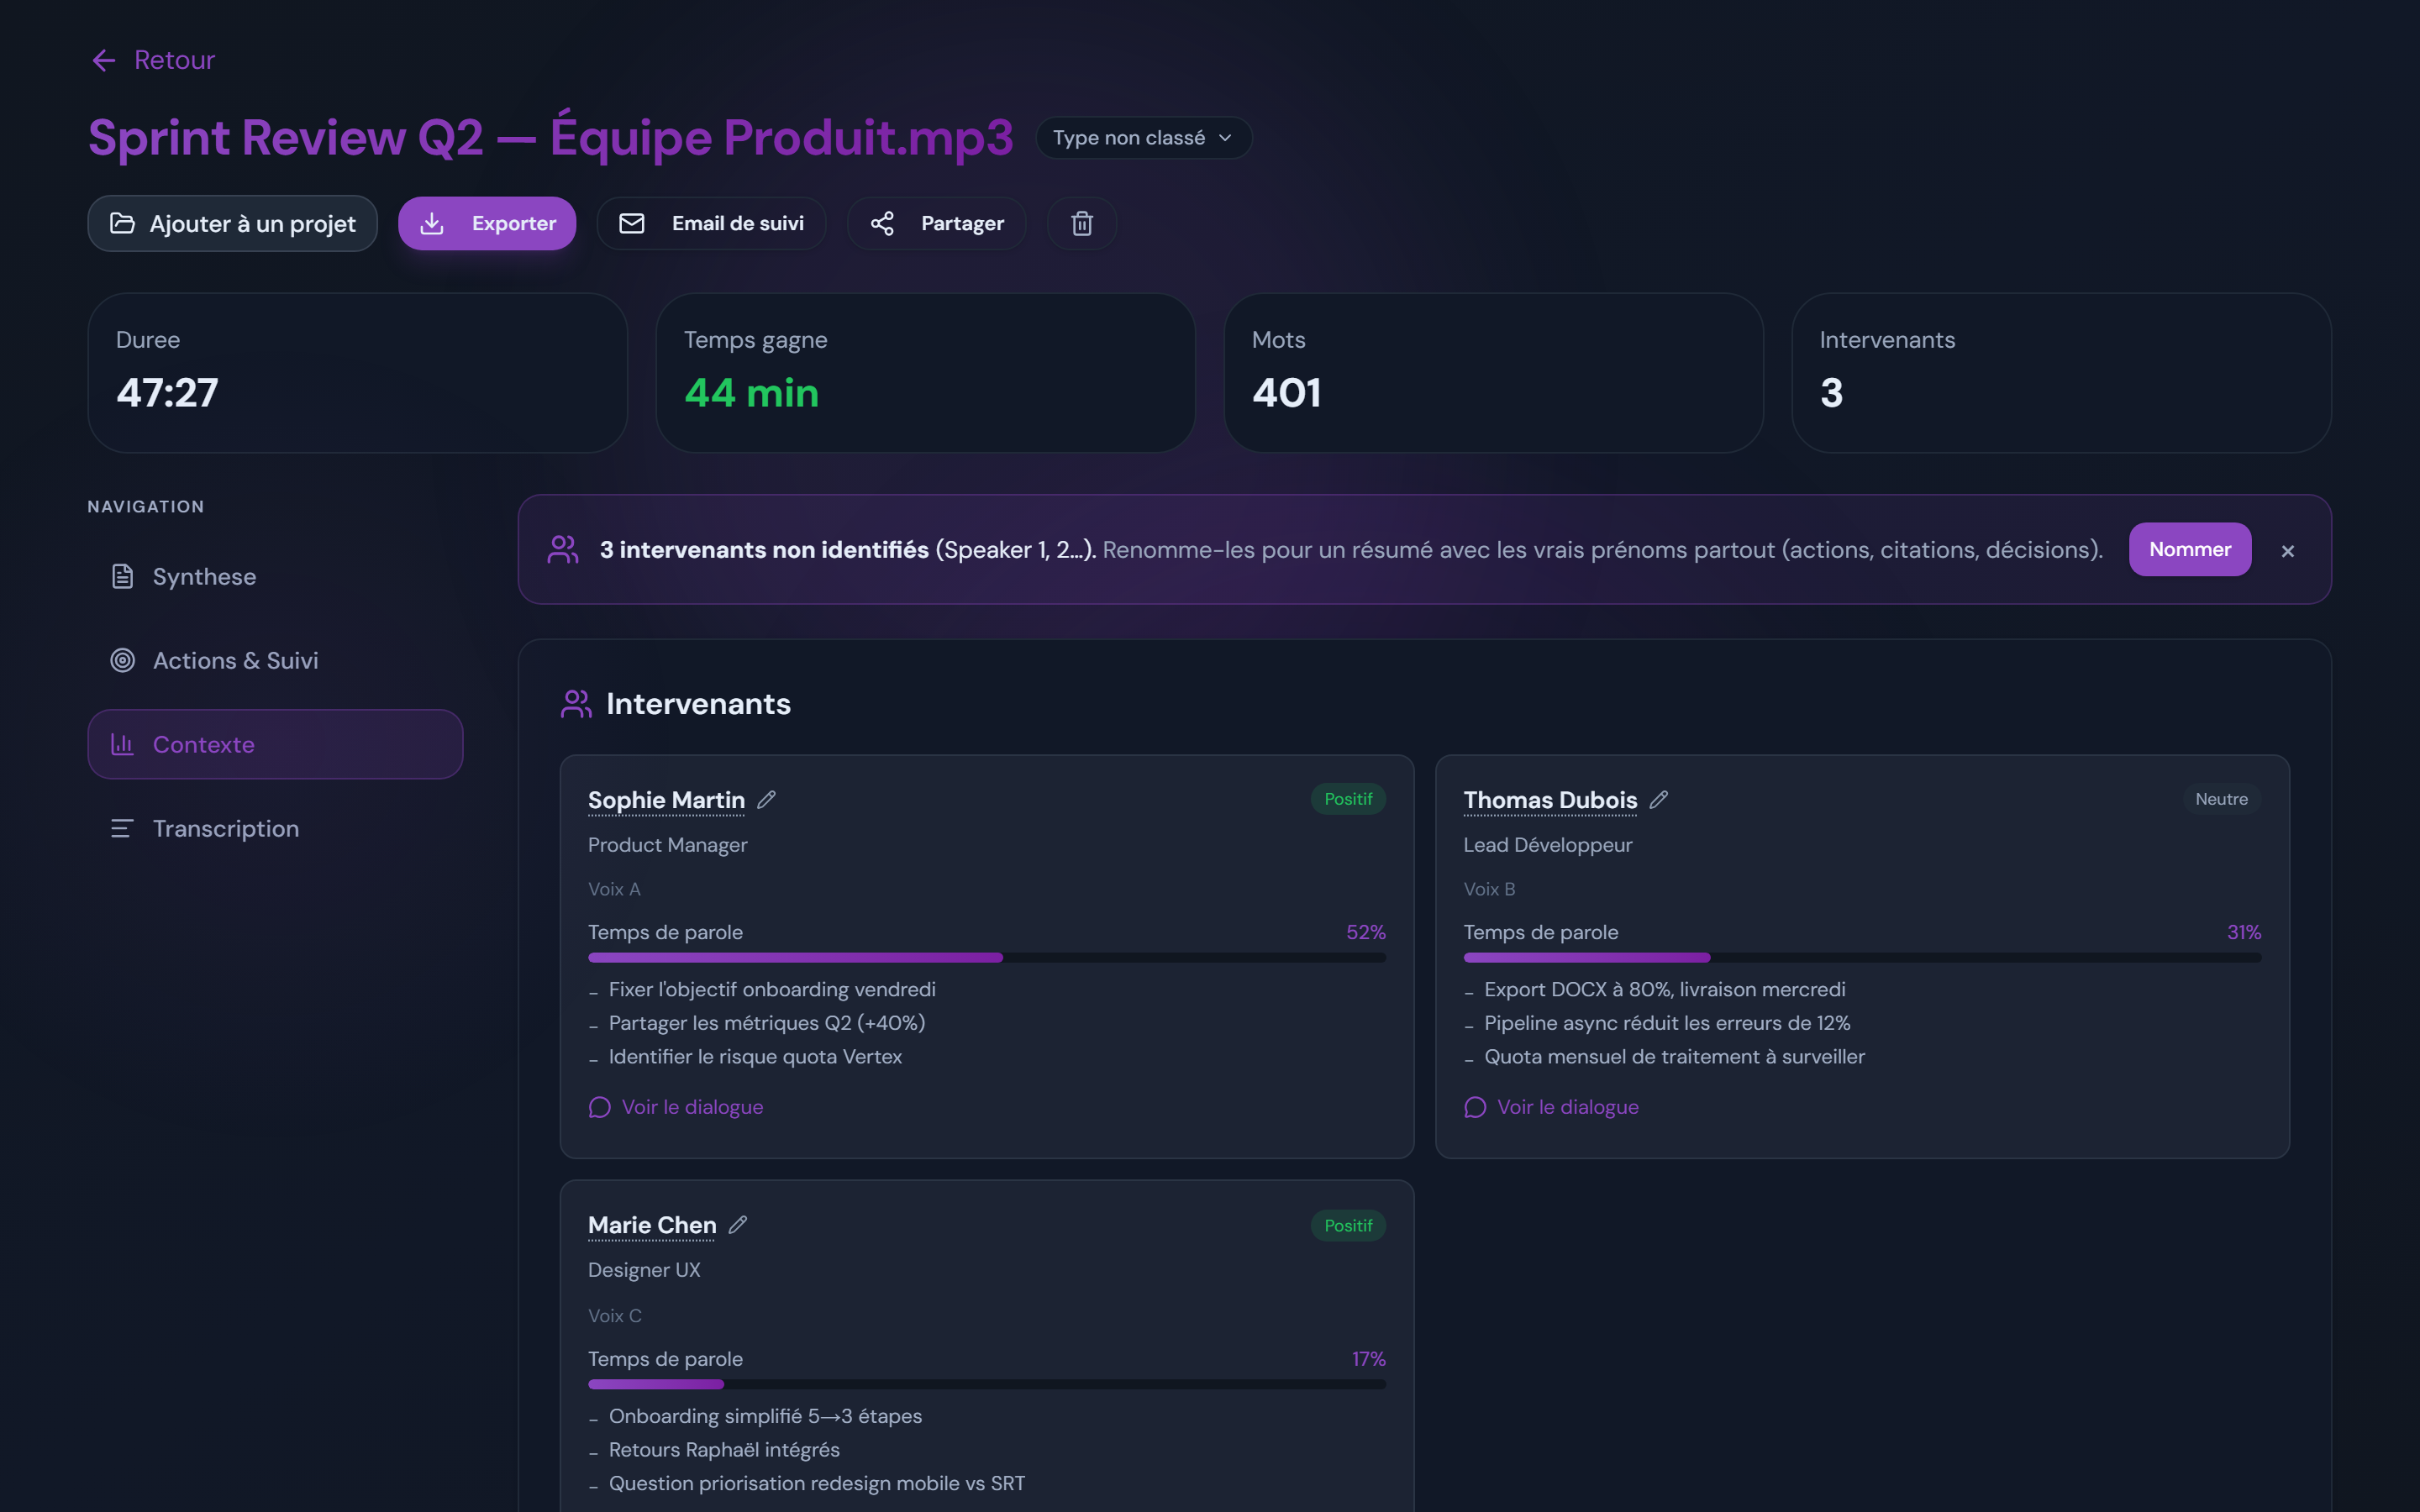Click 'Retours Raphaël intégrés' item
2420x1512 pixels.
(724, 1450)
